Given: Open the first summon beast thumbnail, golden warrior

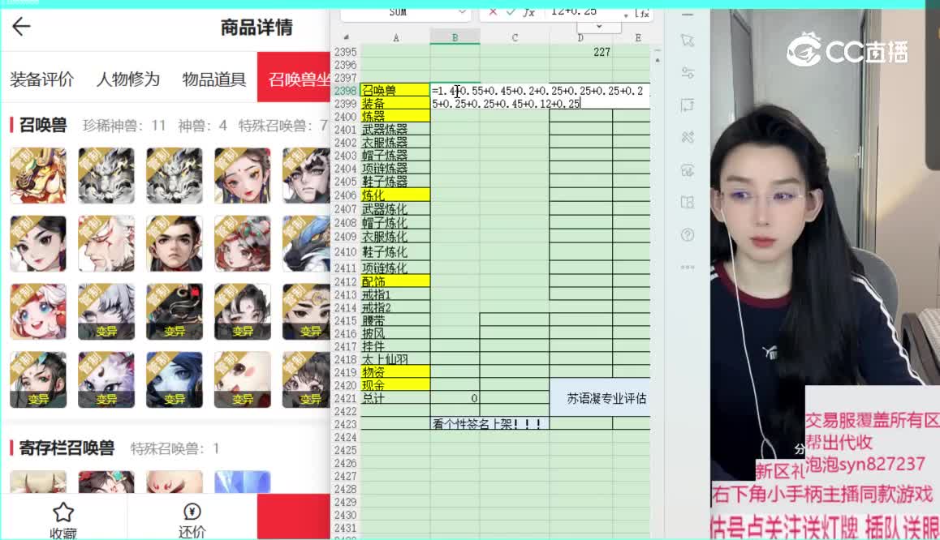Looking at the screenshot, I should (x=38, y=175).
